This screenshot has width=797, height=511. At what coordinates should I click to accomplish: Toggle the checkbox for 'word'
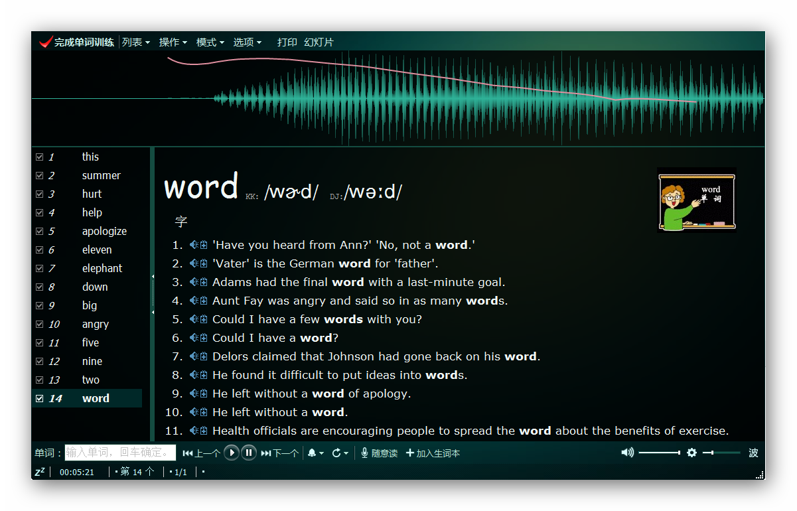[40, 399]
